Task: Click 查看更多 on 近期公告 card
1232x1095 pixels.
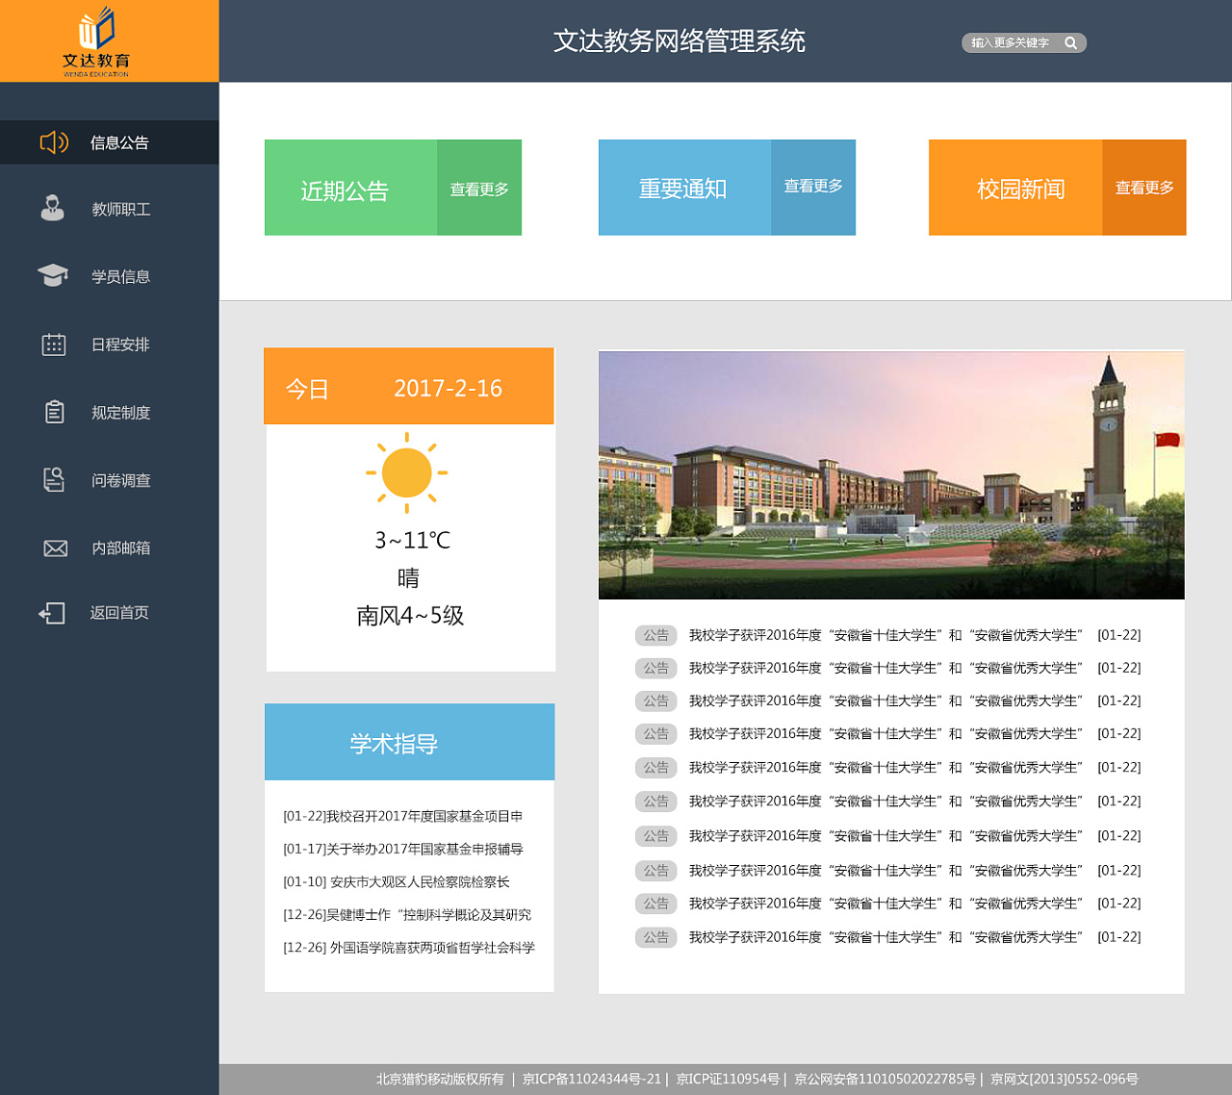Action: (x=479, y=189)
